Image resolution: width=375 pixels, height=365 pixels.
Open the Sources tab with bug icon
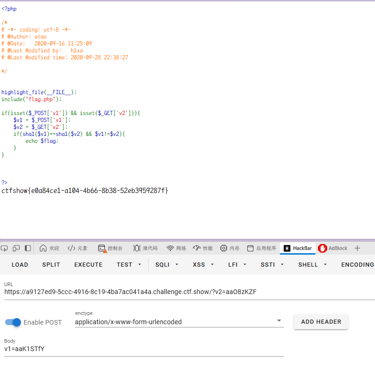point(145,248)
